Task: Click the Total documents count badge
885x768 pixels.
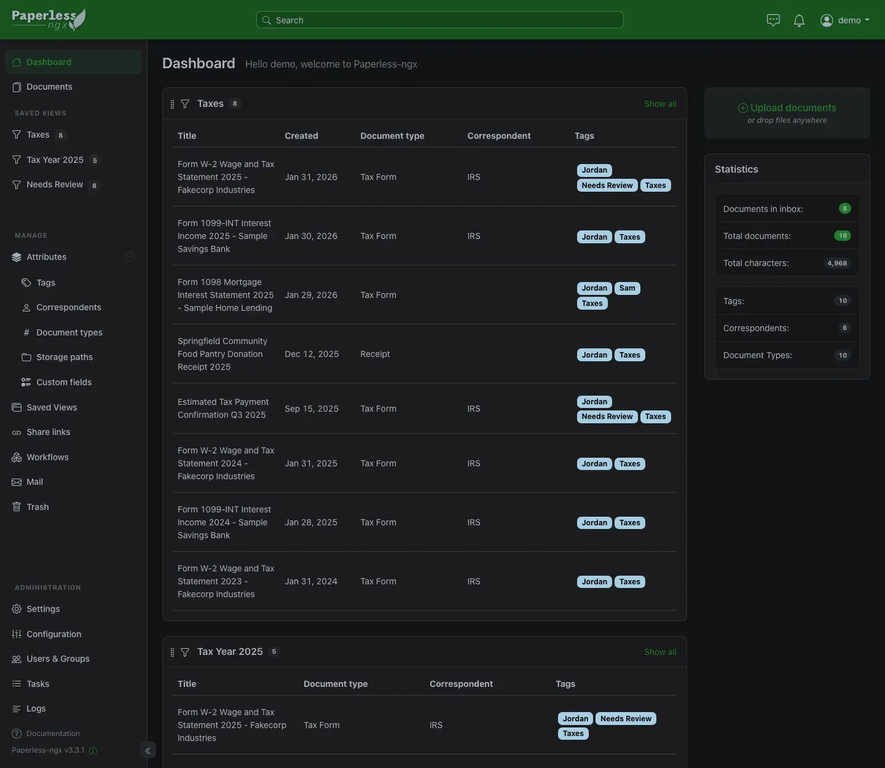Action: coord(843,235)
